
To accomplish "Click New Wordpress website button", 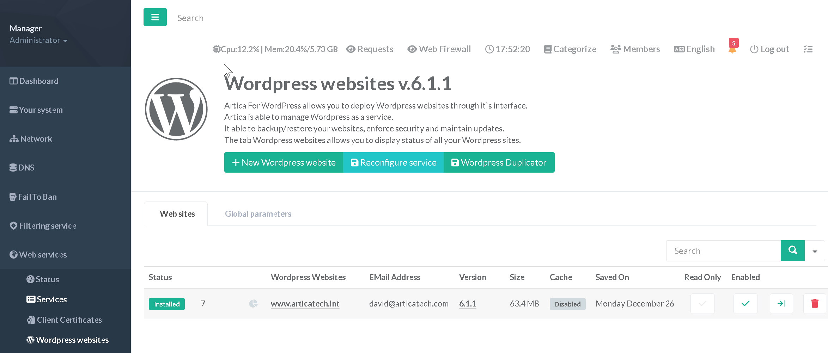I will coord(284,162).
